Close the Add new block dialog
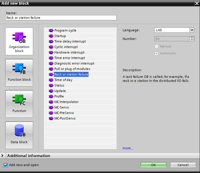 click(x=197, y=3)
